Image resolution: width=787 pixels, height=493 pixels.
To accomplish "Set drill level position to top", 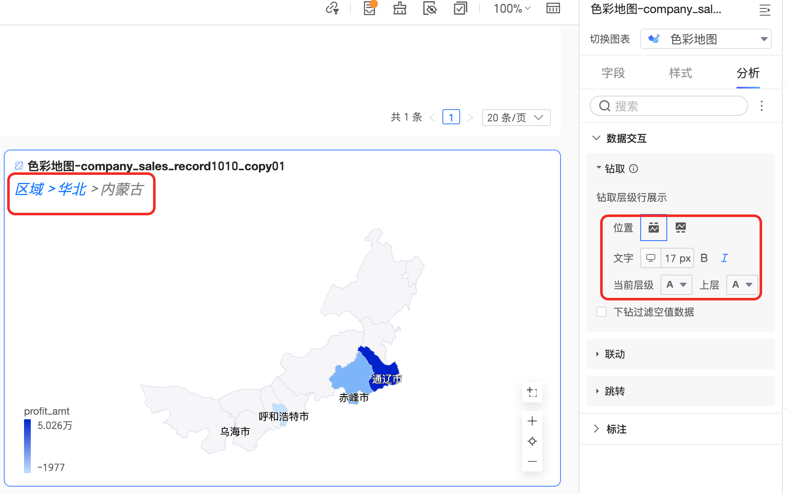I will 654,228.
